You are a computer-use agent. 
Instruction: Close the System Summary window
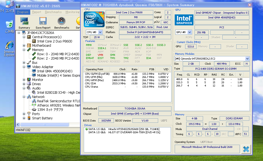(x=250, y=5)
